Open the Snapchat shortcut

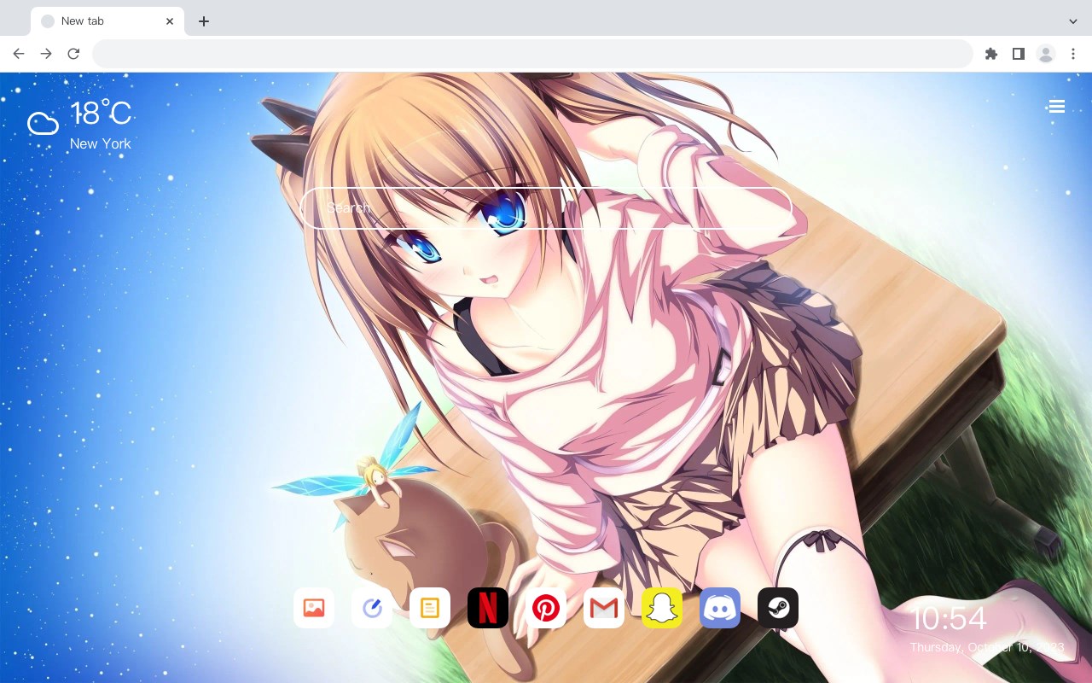(x=662, y=608)
